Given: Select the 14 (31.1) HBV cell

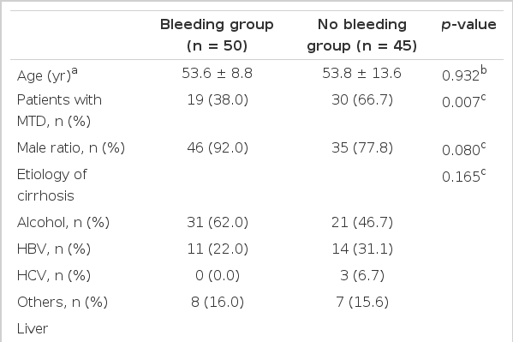Looking at the screenshot, I should coord(362,249).
